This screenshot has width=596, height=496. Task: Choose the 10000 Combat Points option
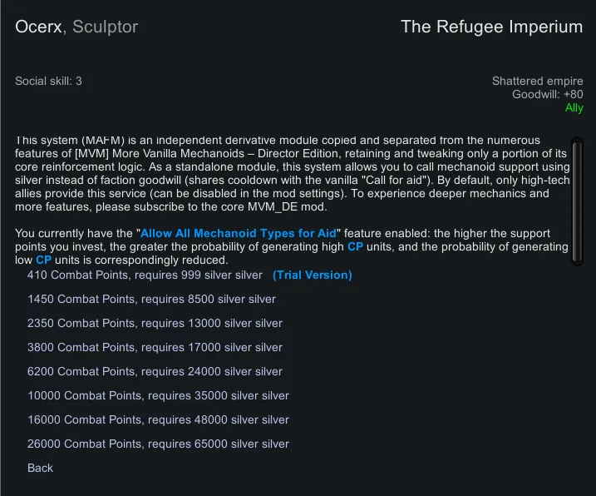click(158, 395)
